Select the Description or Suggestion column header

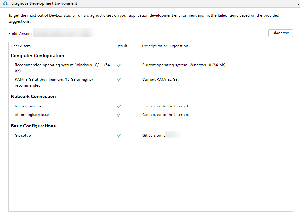tap(165, 46)
